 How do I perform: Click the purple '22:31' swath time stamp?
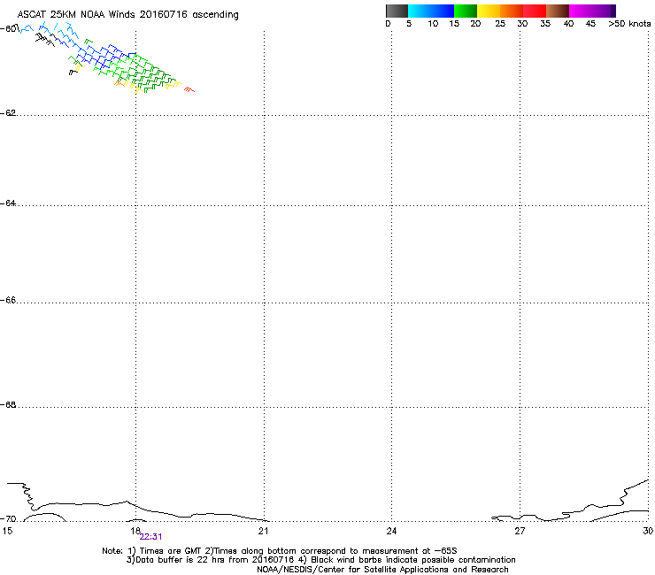150,537
